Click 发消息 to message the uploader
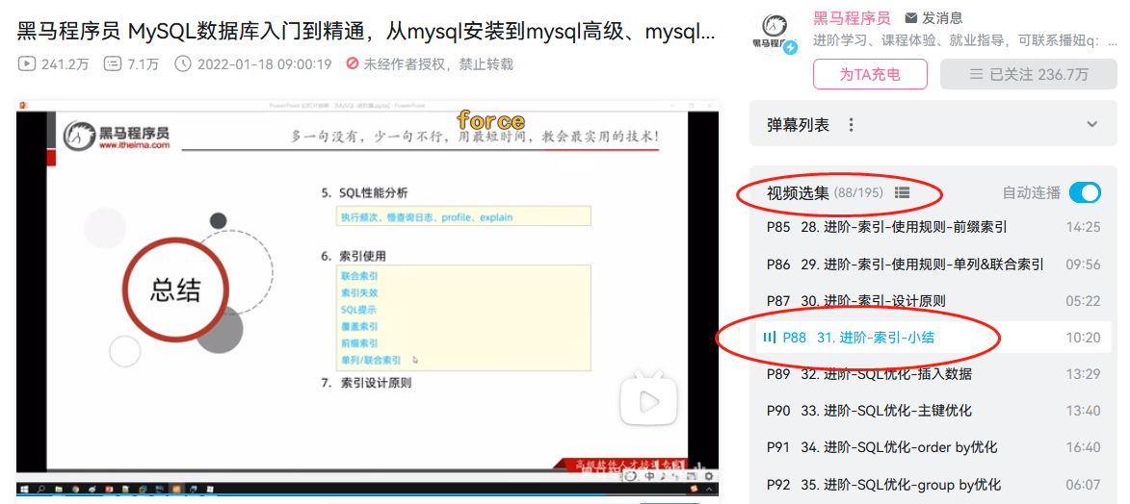 pos(934,18)
